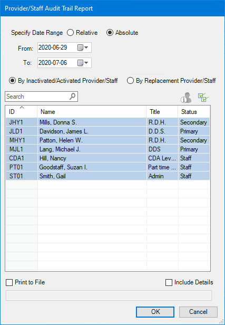Click the MHY1 ID cell
Screen dimensions: 225x325
click(22, 140)
